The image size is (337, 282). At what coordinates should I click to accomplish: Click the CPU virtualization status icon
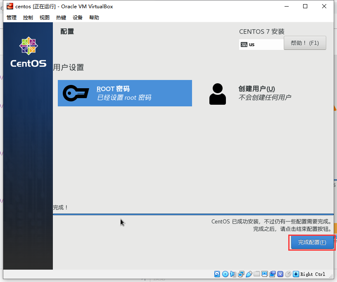(280, 274)
